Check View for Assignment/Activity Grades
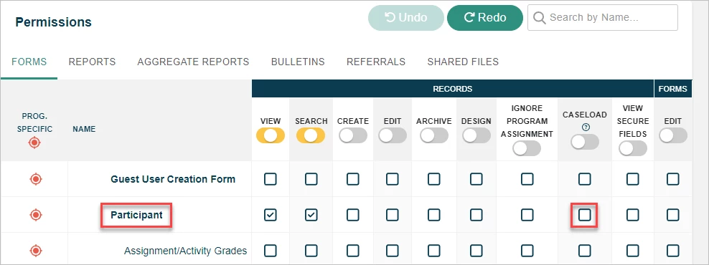This screenshot has height=265, width=709. pos(271,251)
